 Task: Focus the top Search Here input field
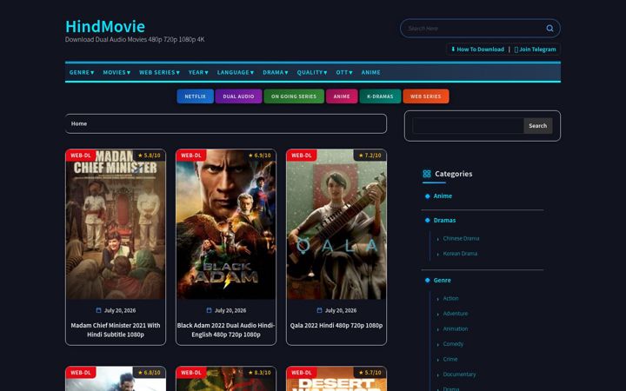(x=475, y=29)
